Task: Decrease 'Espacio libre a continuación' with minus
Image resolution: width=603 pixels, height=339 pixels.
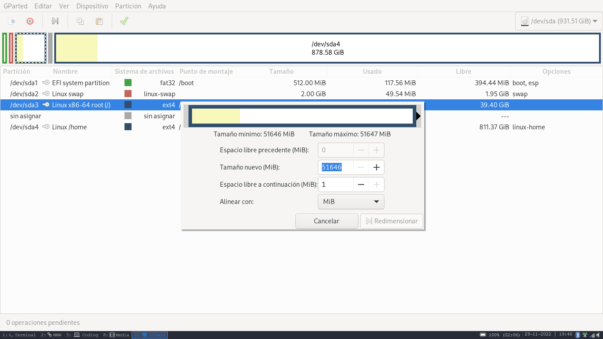Action: tap(361, 185)
